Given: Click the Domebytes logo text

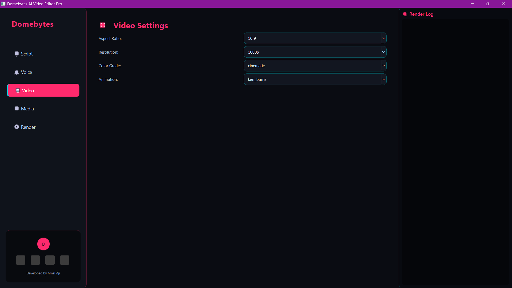Looking at the screenshot, I should coord(33,24).
